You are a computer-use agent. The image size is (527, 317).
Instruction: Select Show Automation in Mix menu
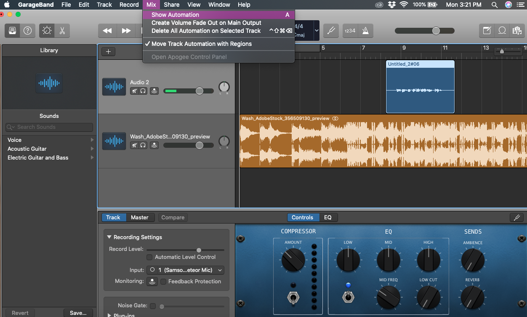(x=218, y=15)
